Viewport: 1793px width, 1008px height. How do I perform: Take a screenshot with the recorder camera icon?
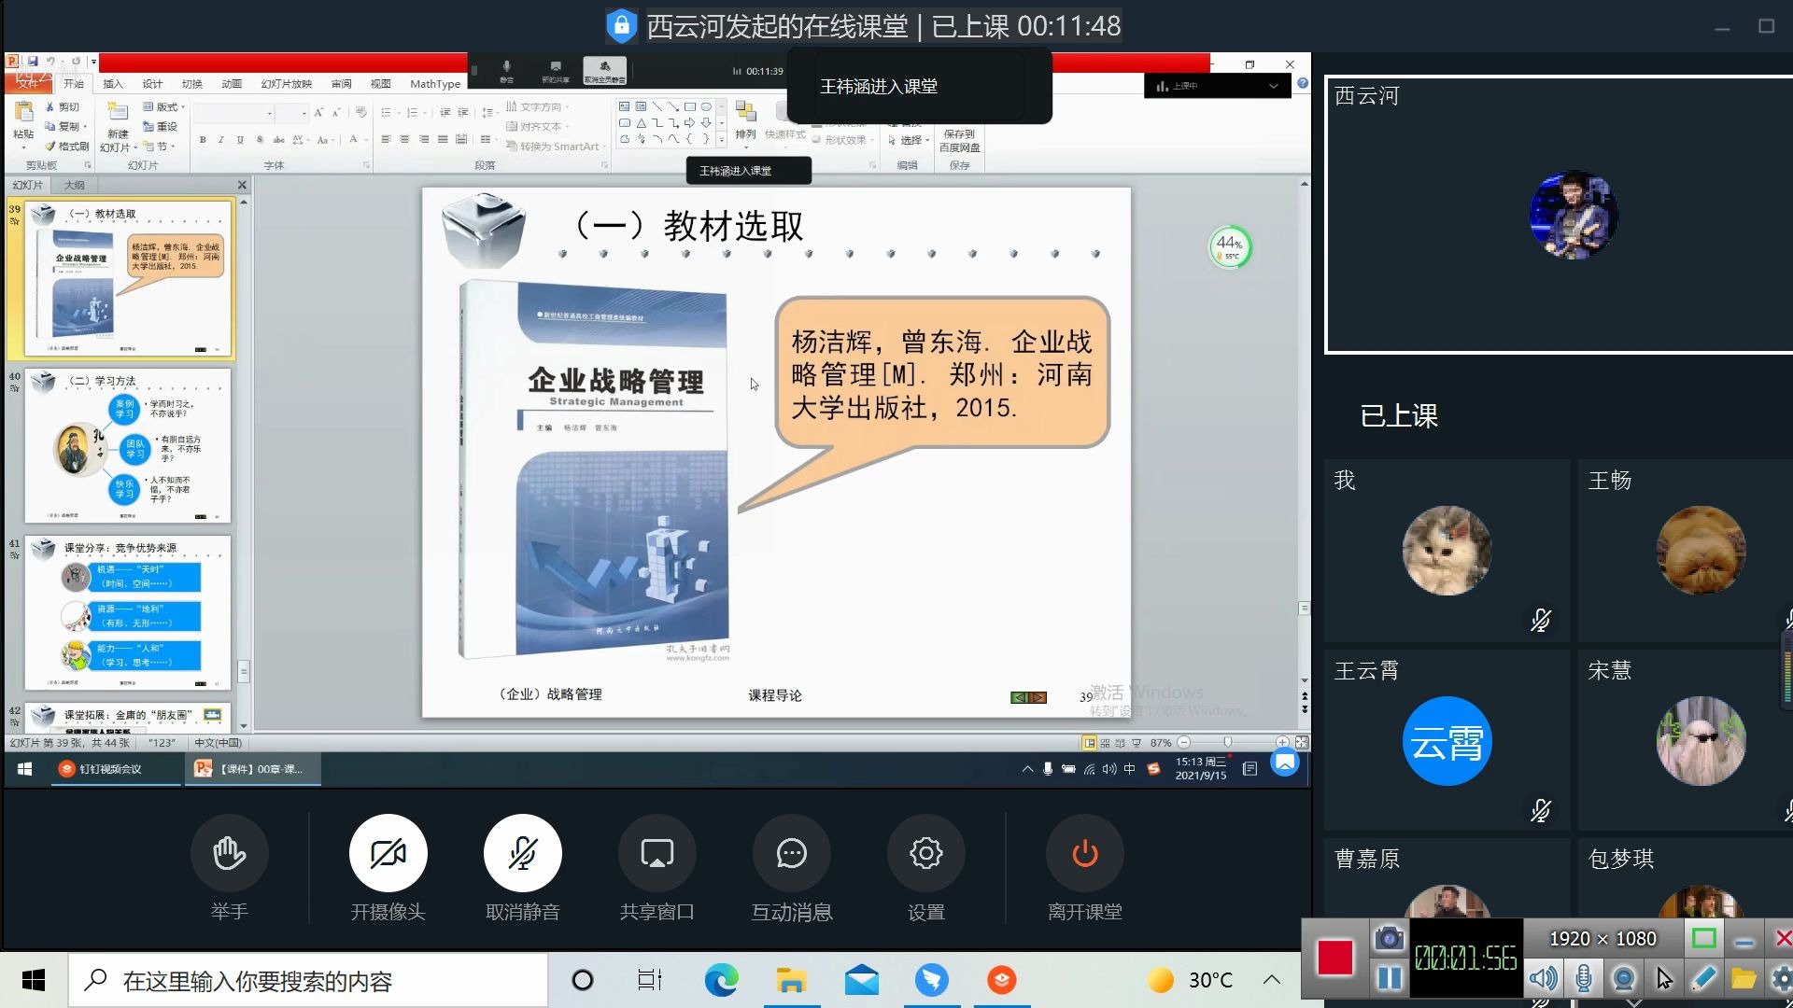(x=1389, y=938)
